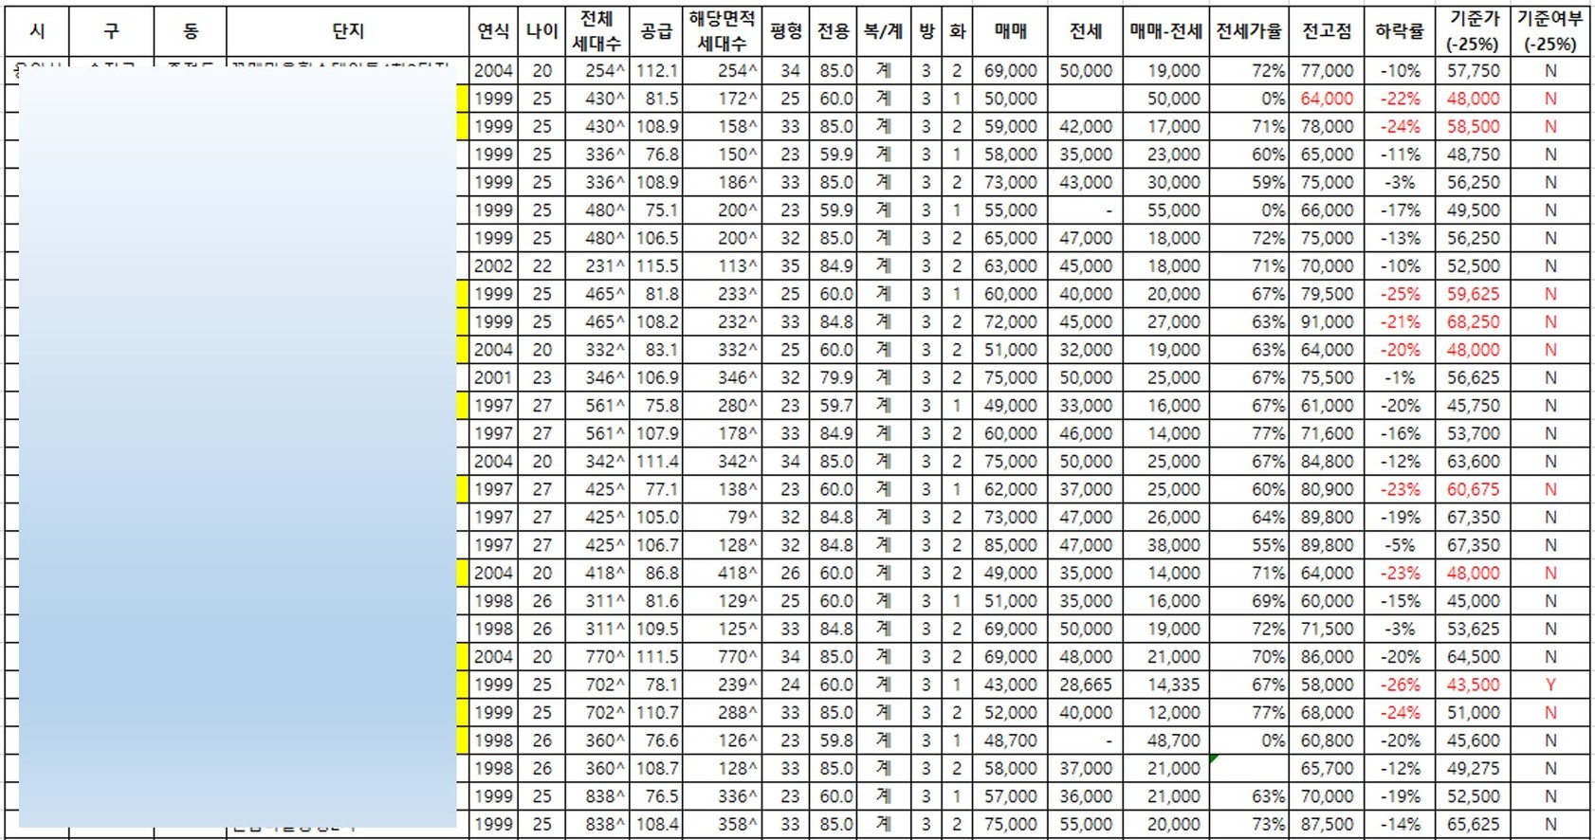Click the 해당면적 세대수 header
Screen dimensions: 1595x840
(x=722, y=31)
